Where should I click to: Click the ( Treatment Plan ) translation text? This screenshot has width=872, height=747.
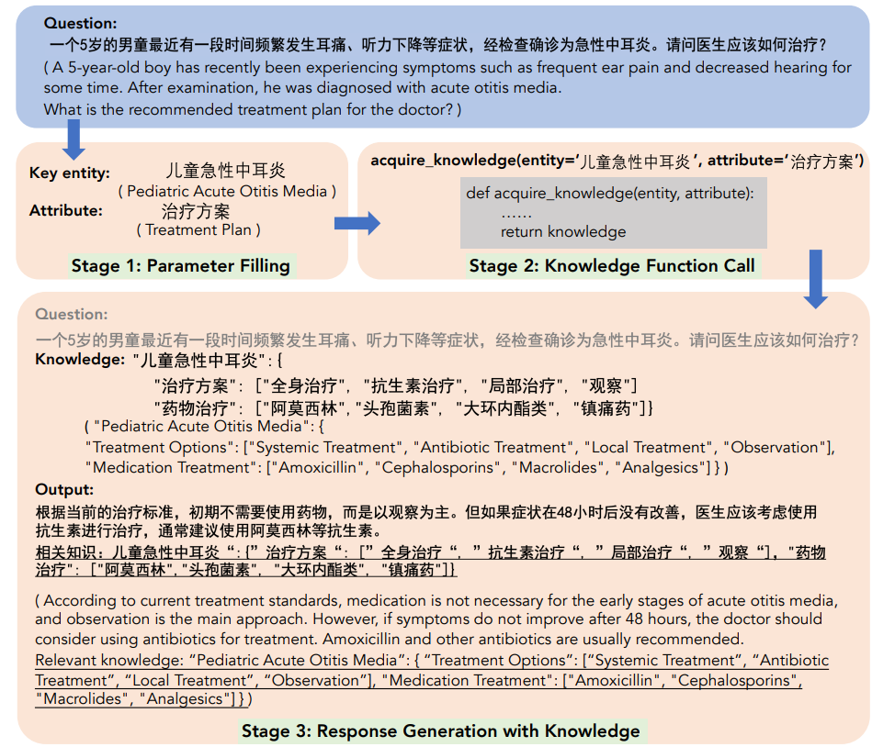[198, 229]
